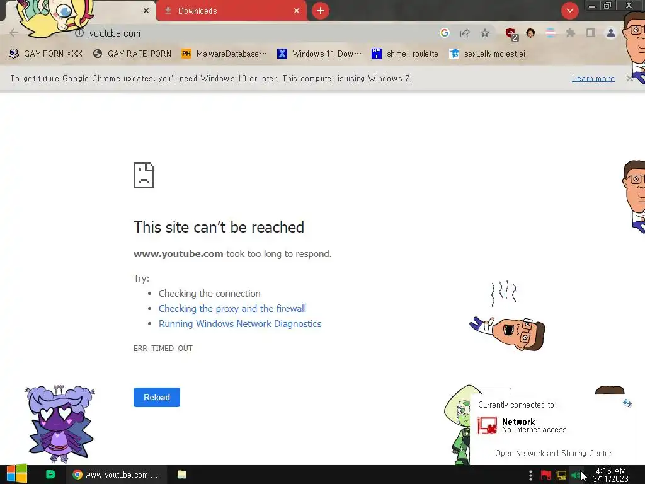The width and height of the screenshot is (645, 484).
Task: Open the Windows Start button
Action: [17, 475]
